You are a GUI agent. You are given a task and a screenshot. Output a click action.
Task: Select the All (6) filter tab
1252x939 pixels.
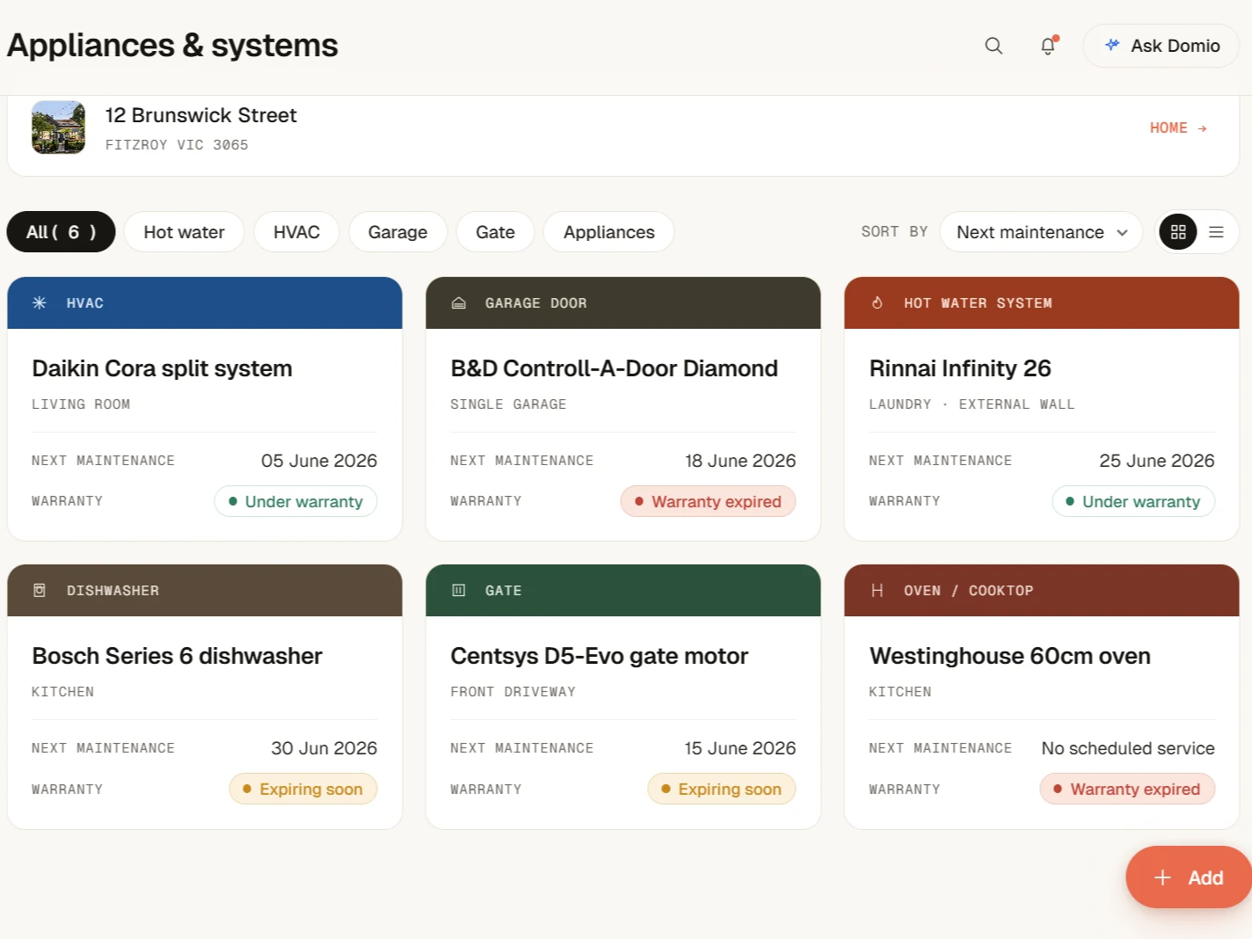coord(61,232)
